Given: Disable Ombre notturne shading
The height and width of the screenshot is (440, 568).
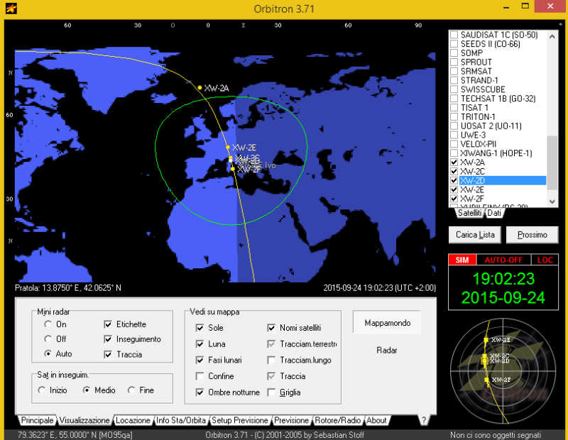Looking at the screenshot, I should 200,392.
